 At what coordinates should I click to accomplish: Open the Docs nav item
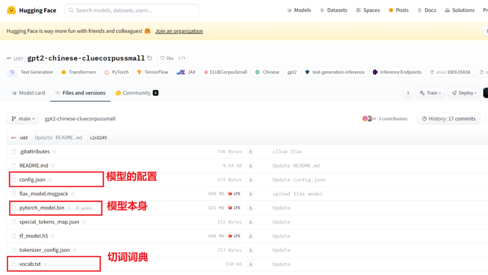[427, 10]
